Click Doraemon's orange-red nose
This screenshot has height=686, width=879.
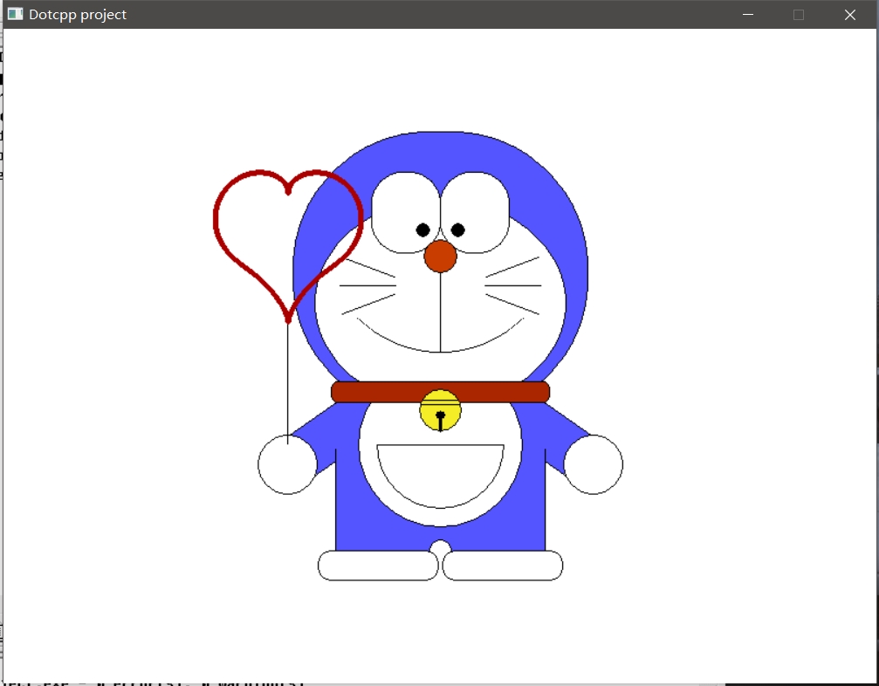(x=440, y=256)
